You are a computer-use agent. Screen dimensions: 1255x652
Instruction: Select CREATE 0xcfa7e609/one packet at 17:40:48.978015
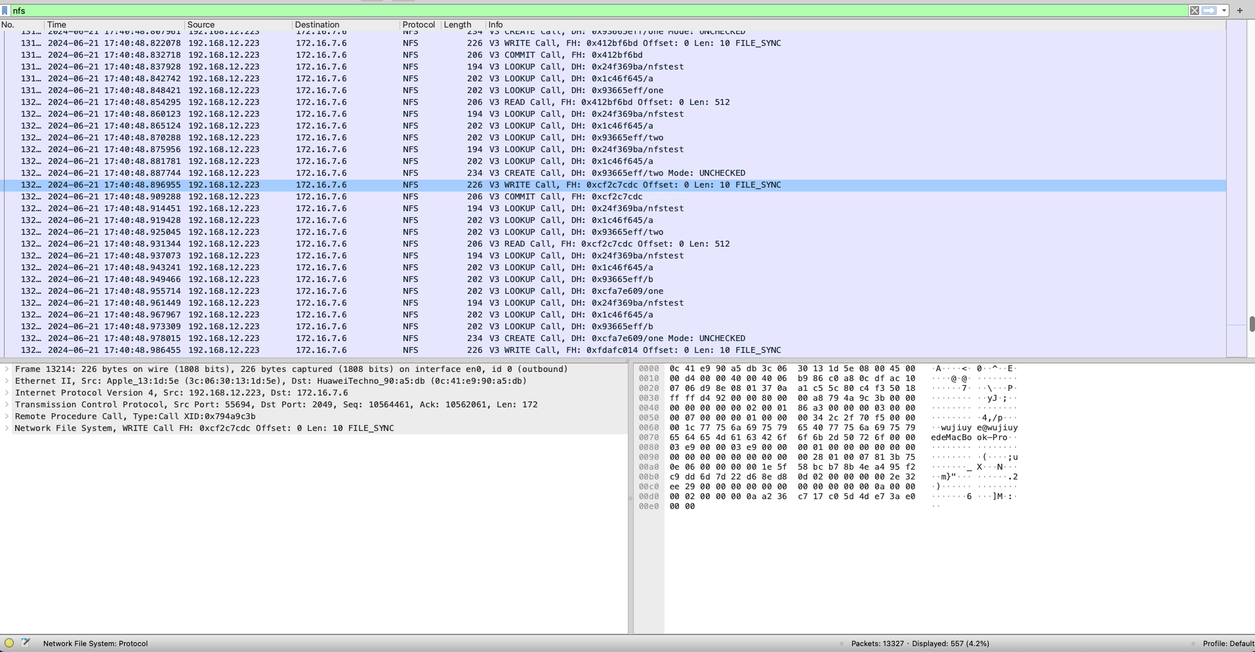click(613, 338)
